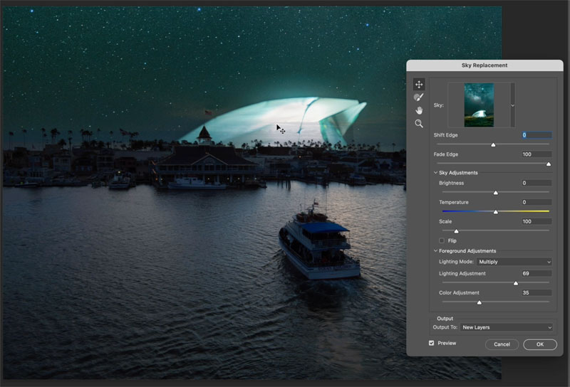
Task: Click the Fade Edge slider handle
Action: tap(549, 164)
